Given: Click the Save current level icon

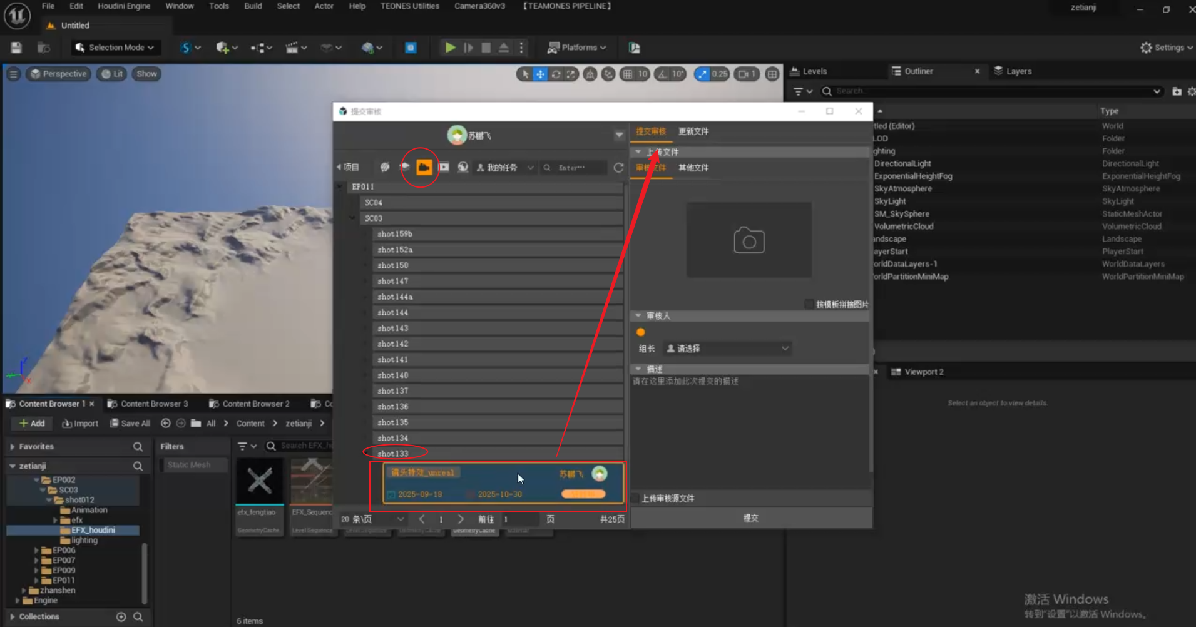Looking at the screenshot, I should pyautogui.click(x=16, y=48).
